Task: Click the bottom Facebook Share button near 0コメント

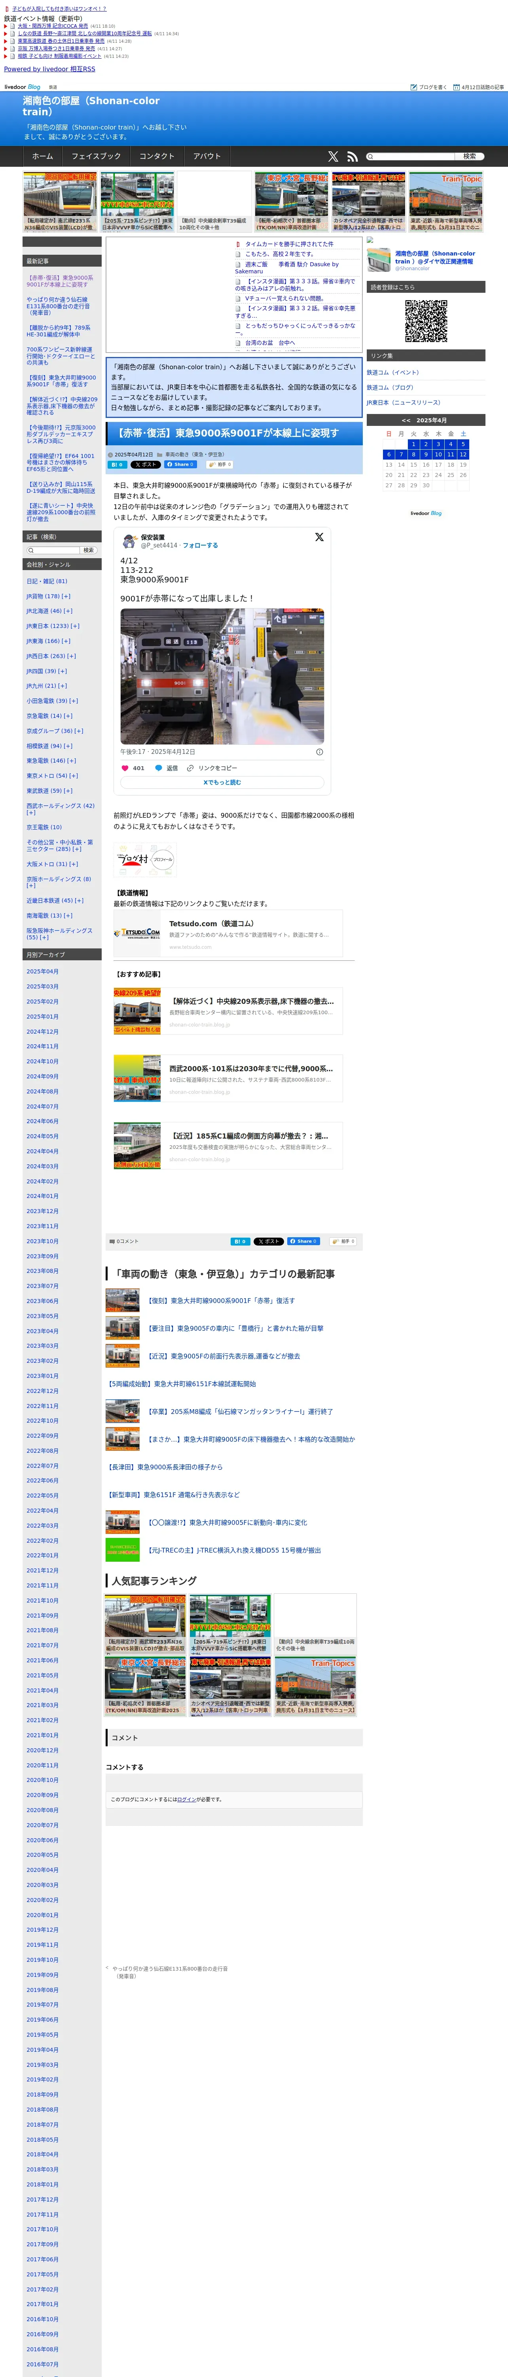Action: coord(303,1242)
